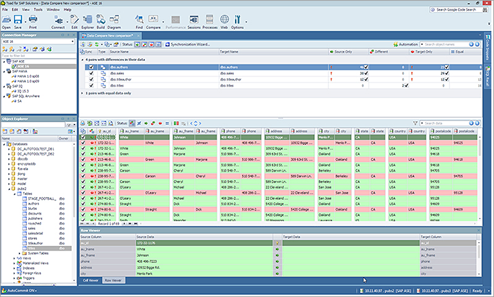Open the search object names dropdown arrow
This screenshot has height=297, width=494.
click(422, 44)
